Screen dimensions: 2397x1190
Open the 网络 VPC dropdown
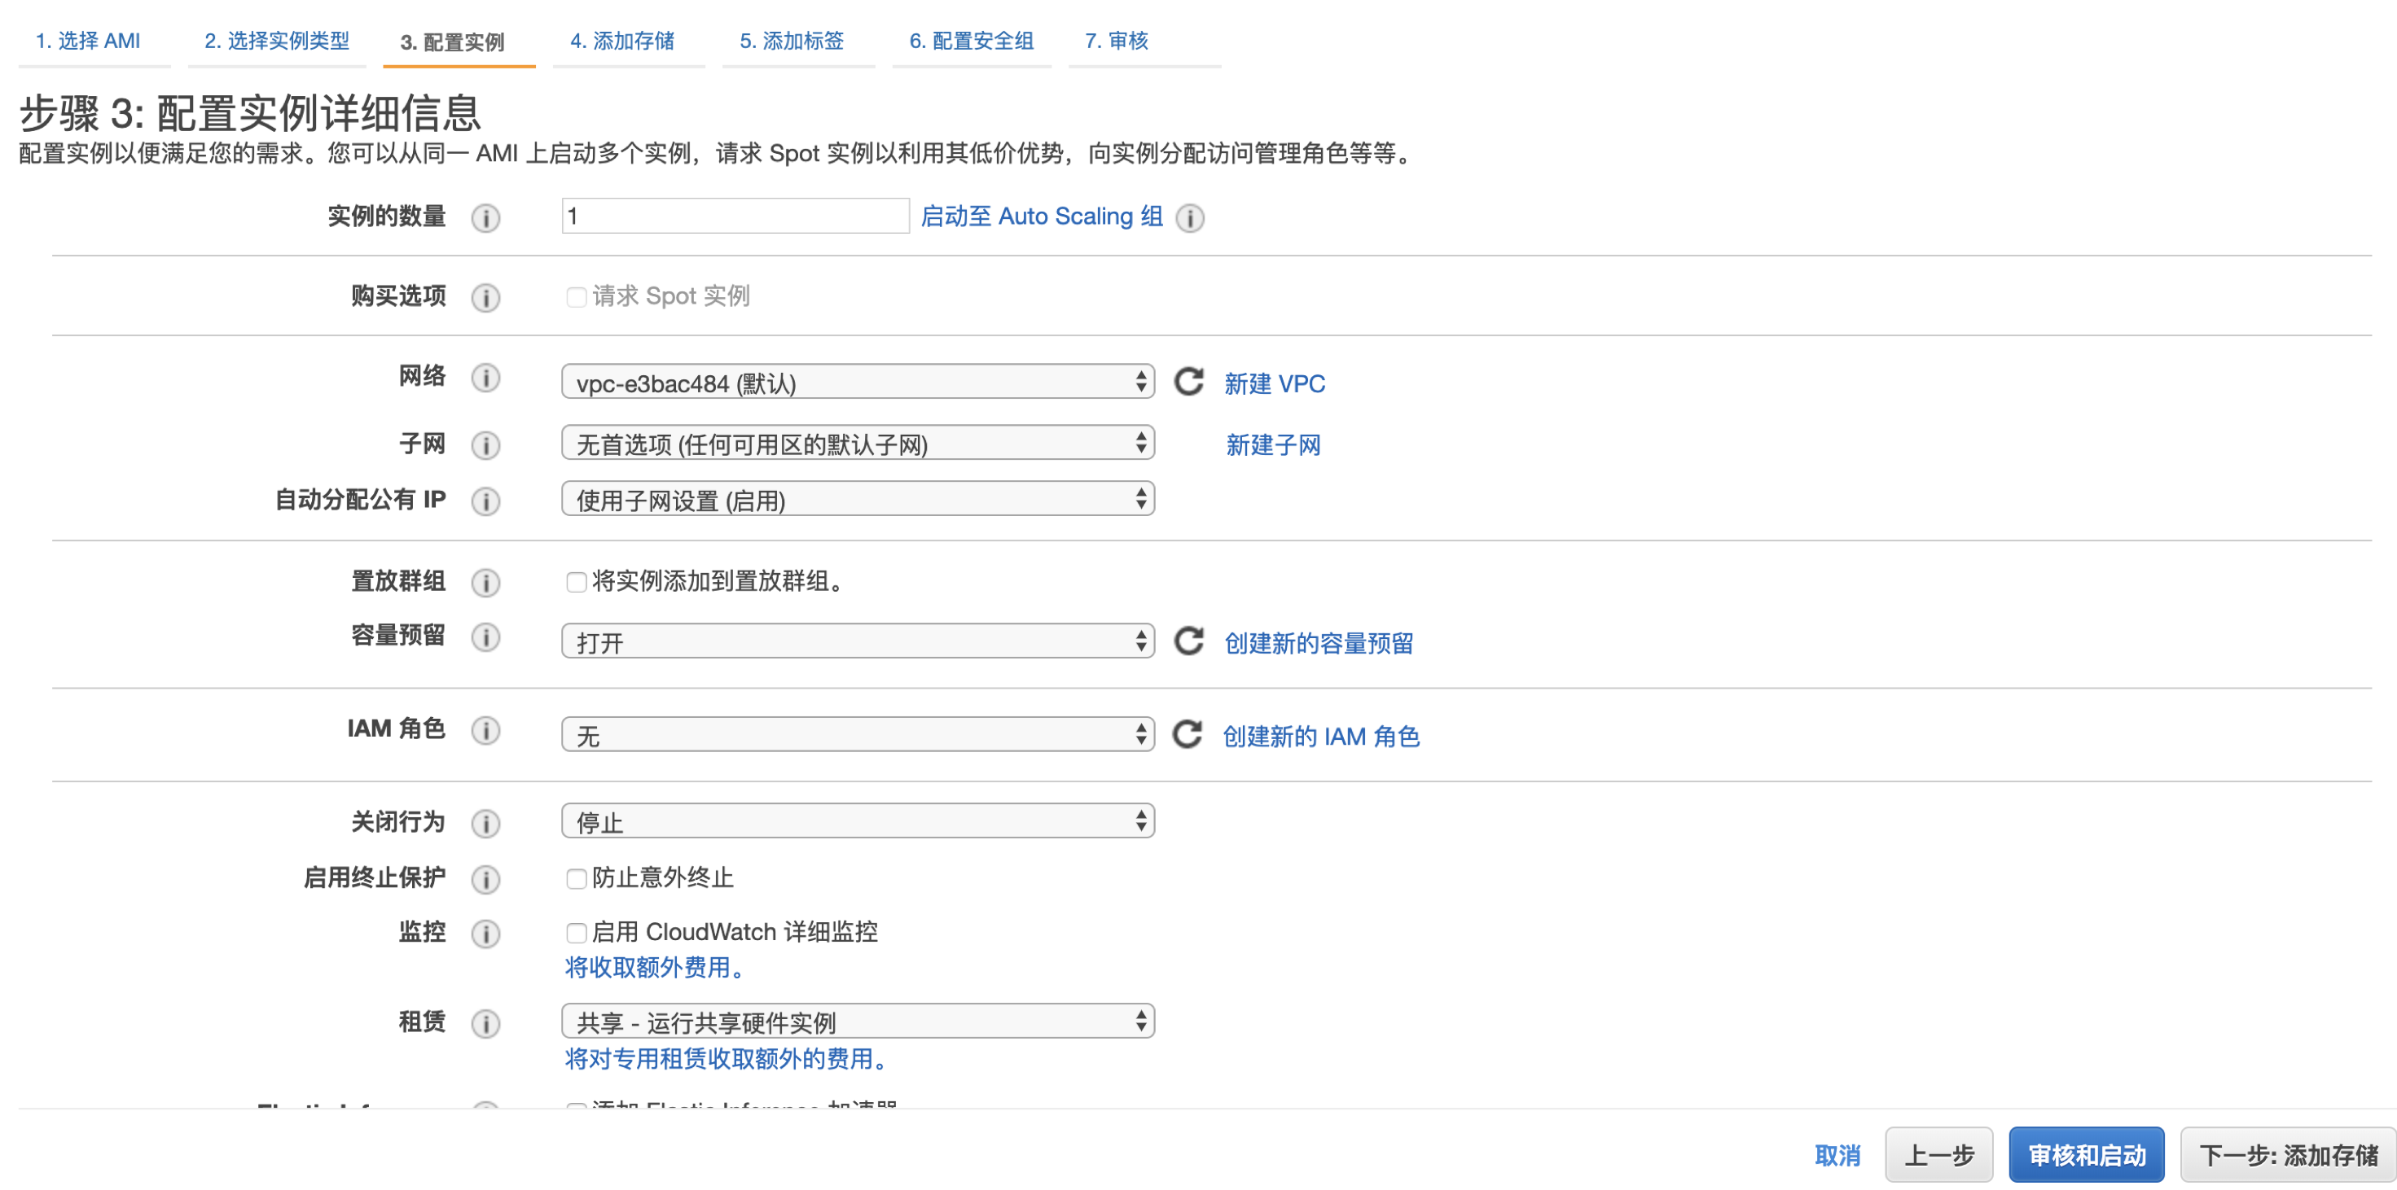point(856,381)
